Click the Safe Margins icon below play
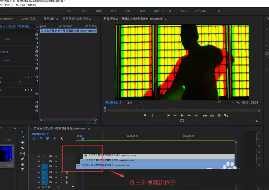Image resolution: width=269 pixels, height=190 pixels. click(x=182, y=121)
